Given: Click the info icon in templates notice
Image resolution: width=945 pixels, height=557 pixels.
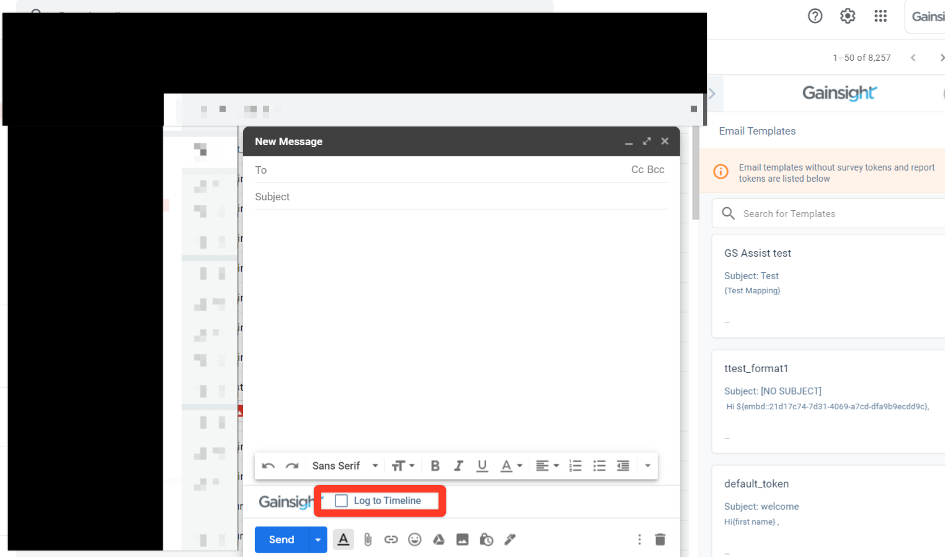Looking at the screenshot, I should point(721,172).
